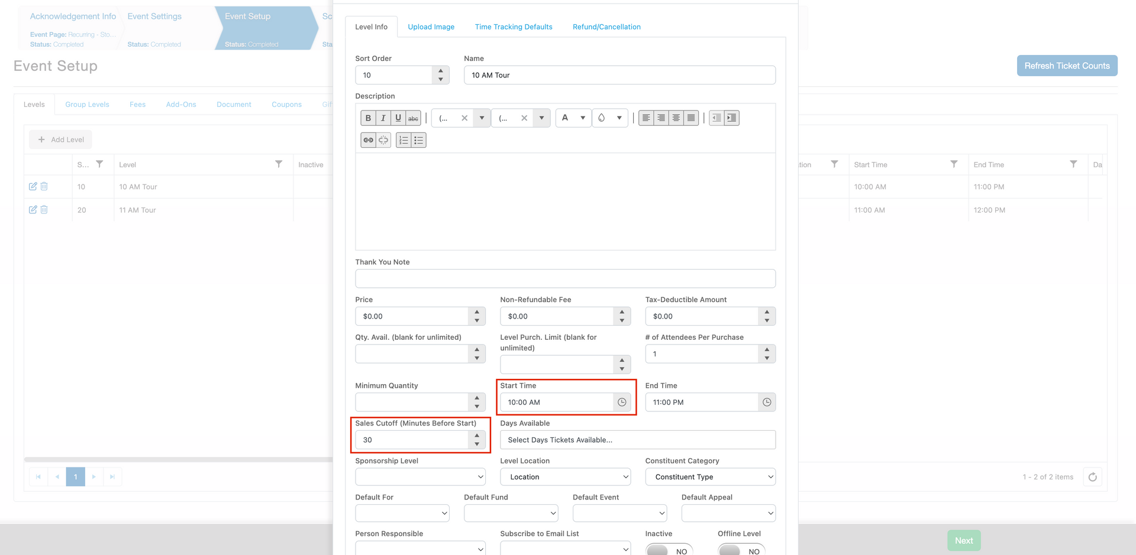Expand the Level Location dropdown
The height and width of the screenshot is (555, 1136).
566,477
